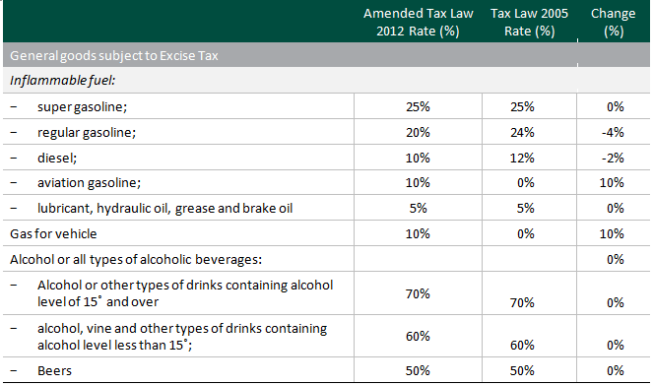Select the lubricant, hydraulic oil row label
The image size is (653, 385).
click(164, 208)
